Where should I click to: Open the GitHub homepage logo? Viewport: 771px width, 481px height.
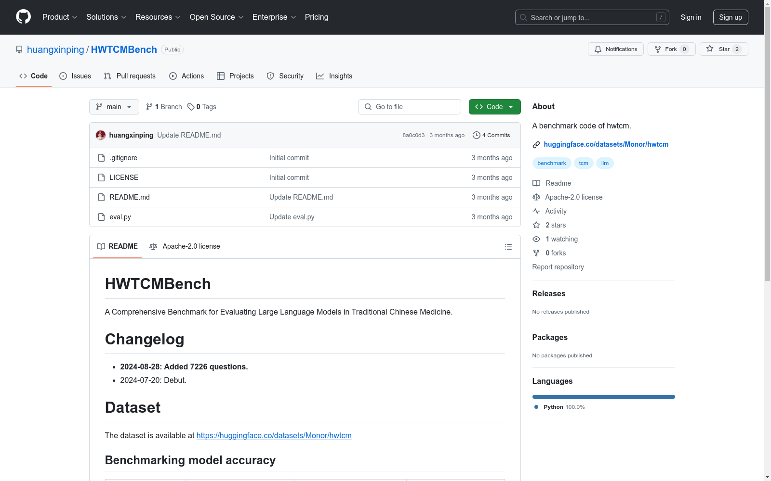point(23,17)
